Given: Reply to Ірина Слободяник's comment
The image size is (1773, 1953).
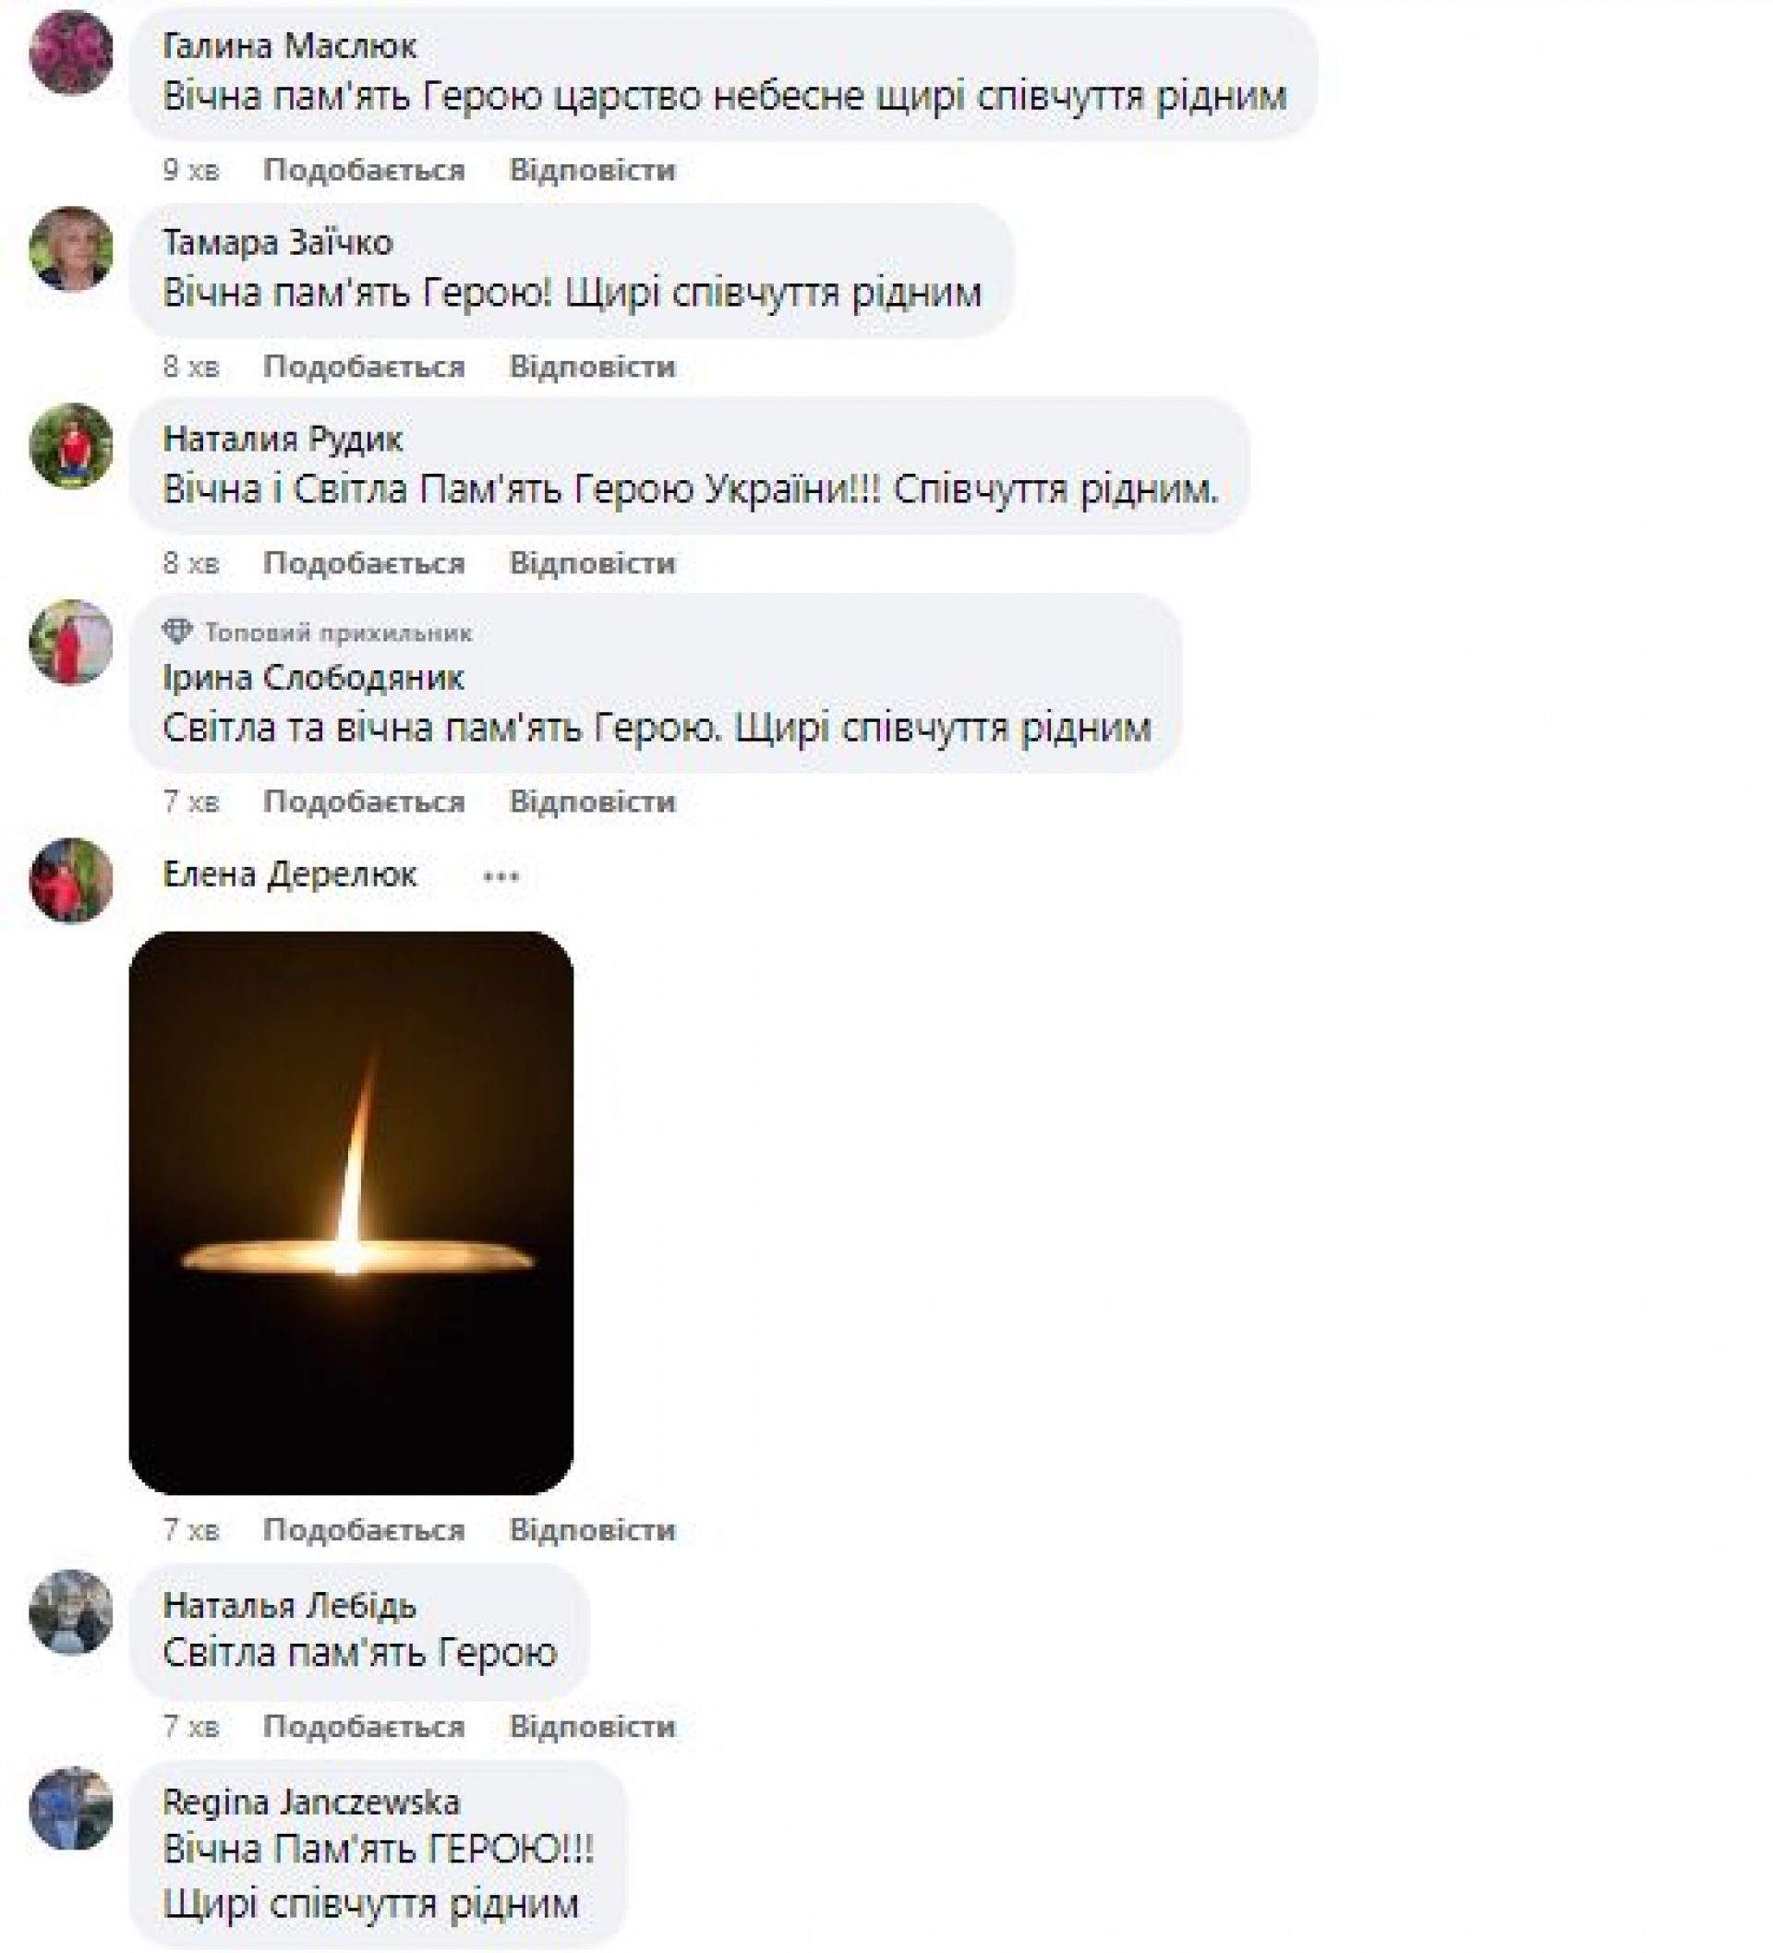Looking at the screenshot, I should tap(592, 802).
